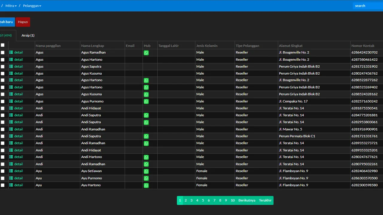
Task: Open WhatsApp for Agus Purnomo
Action: click(x=146, y=102)
